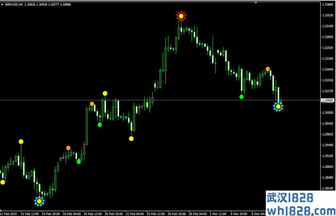The image size is (336, 216).
Task: Click the current price label 1.30886
Action: [x=328, y=100]
